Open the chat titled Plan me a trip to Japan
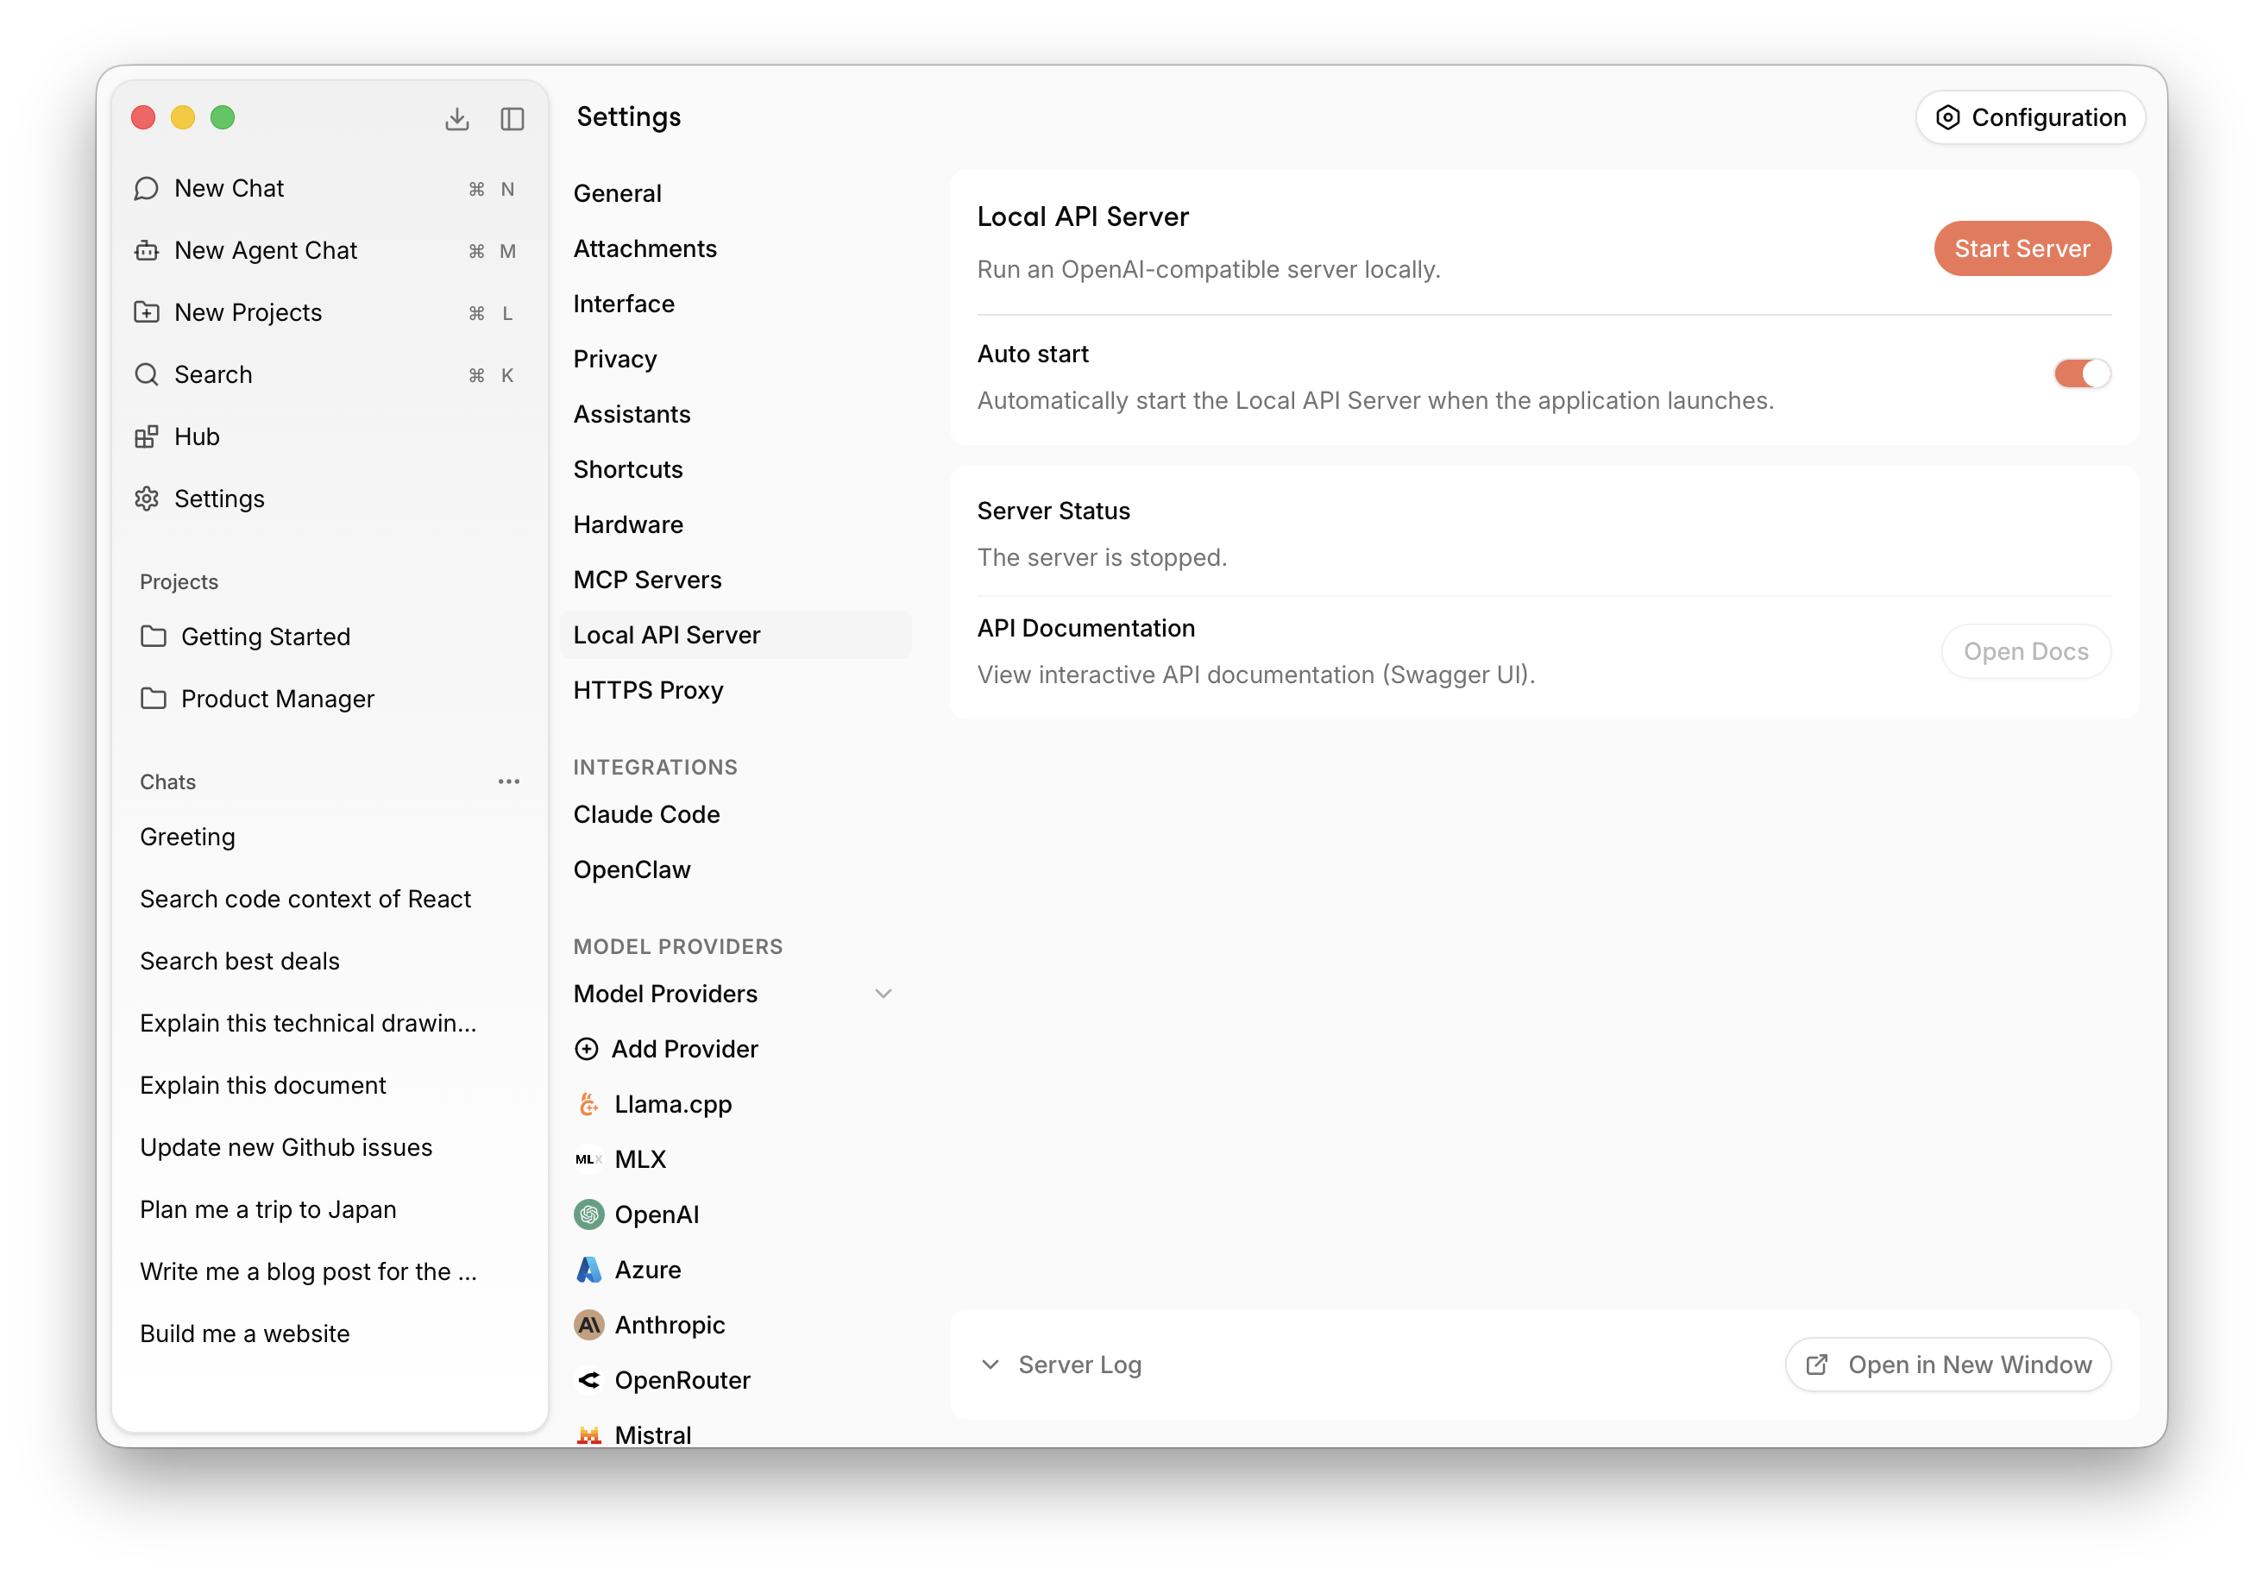 (268, 1209)
